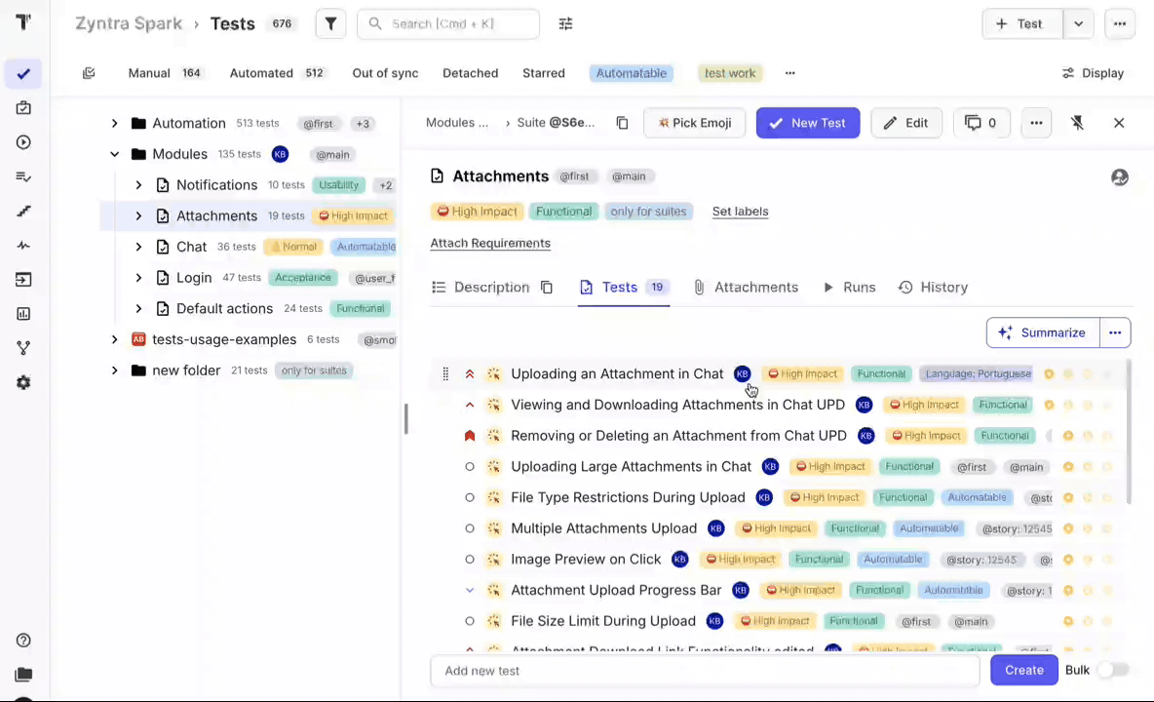Open the help question mark icon
Viewport: 1154px width, 702px height.
[23, 641]
